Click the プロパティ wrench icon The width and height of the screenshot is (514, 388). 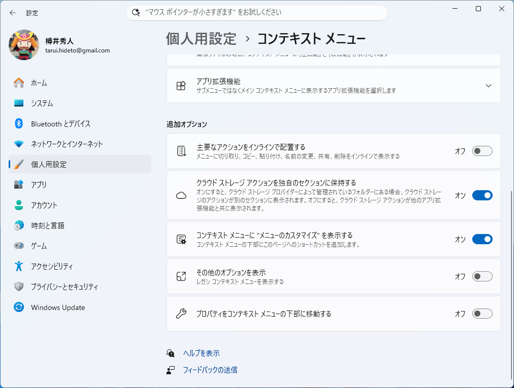181,314
